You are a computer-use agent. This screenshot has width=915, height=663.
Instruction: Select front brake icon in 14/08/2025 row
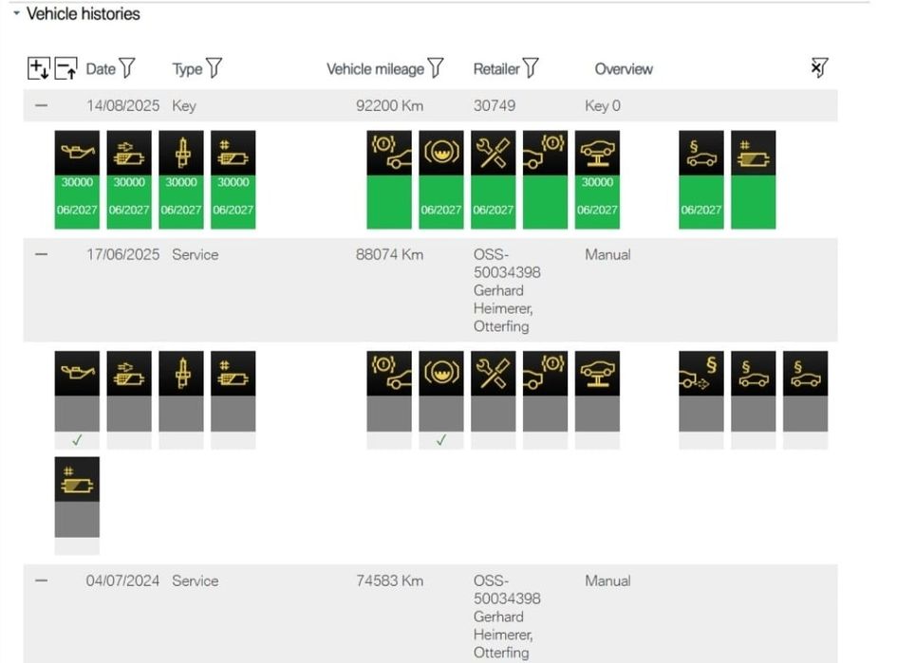[x=389, y=153]
